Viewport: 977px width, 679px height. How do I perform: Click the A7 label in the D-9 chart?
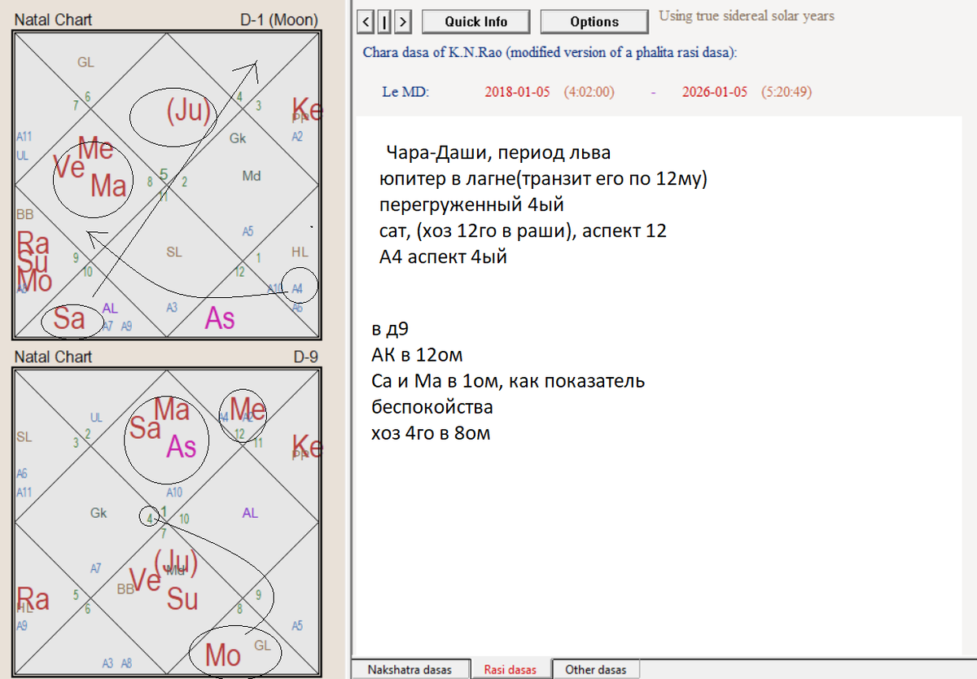[96, 569]
